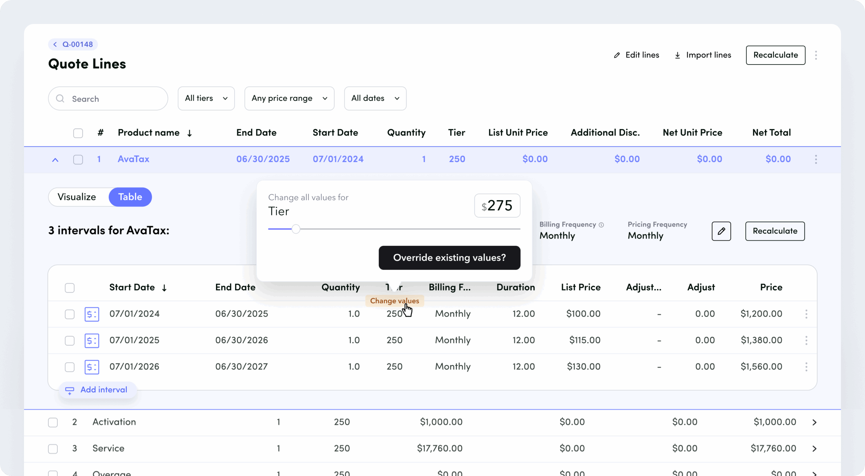Open menu for the $1,560.00 interval
The height and width of the screenshot is (476, 865).
point(807,367)
